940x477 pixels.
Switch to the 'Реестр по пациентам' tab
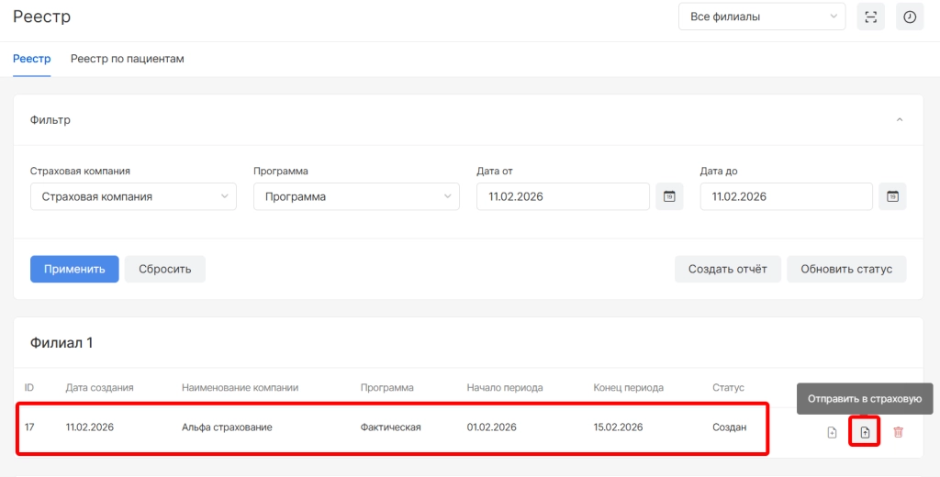point(128,59)
